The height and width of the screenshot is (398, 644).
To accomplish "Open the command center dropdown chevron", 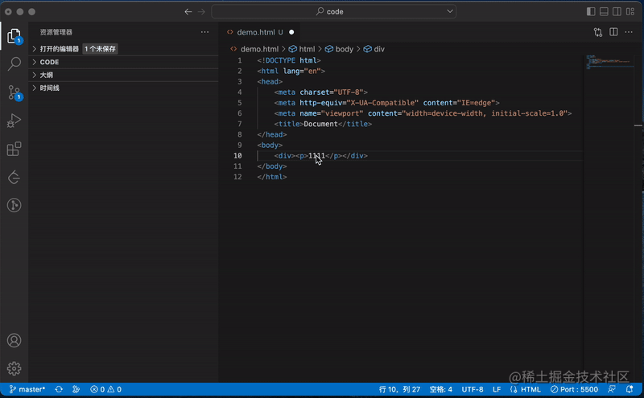I will [450, 11].
